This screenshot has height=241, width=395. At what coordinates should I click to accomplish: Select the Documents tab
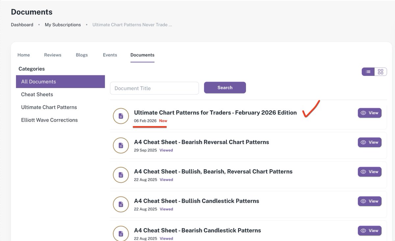pyautogui.click(x=143, y=55)
